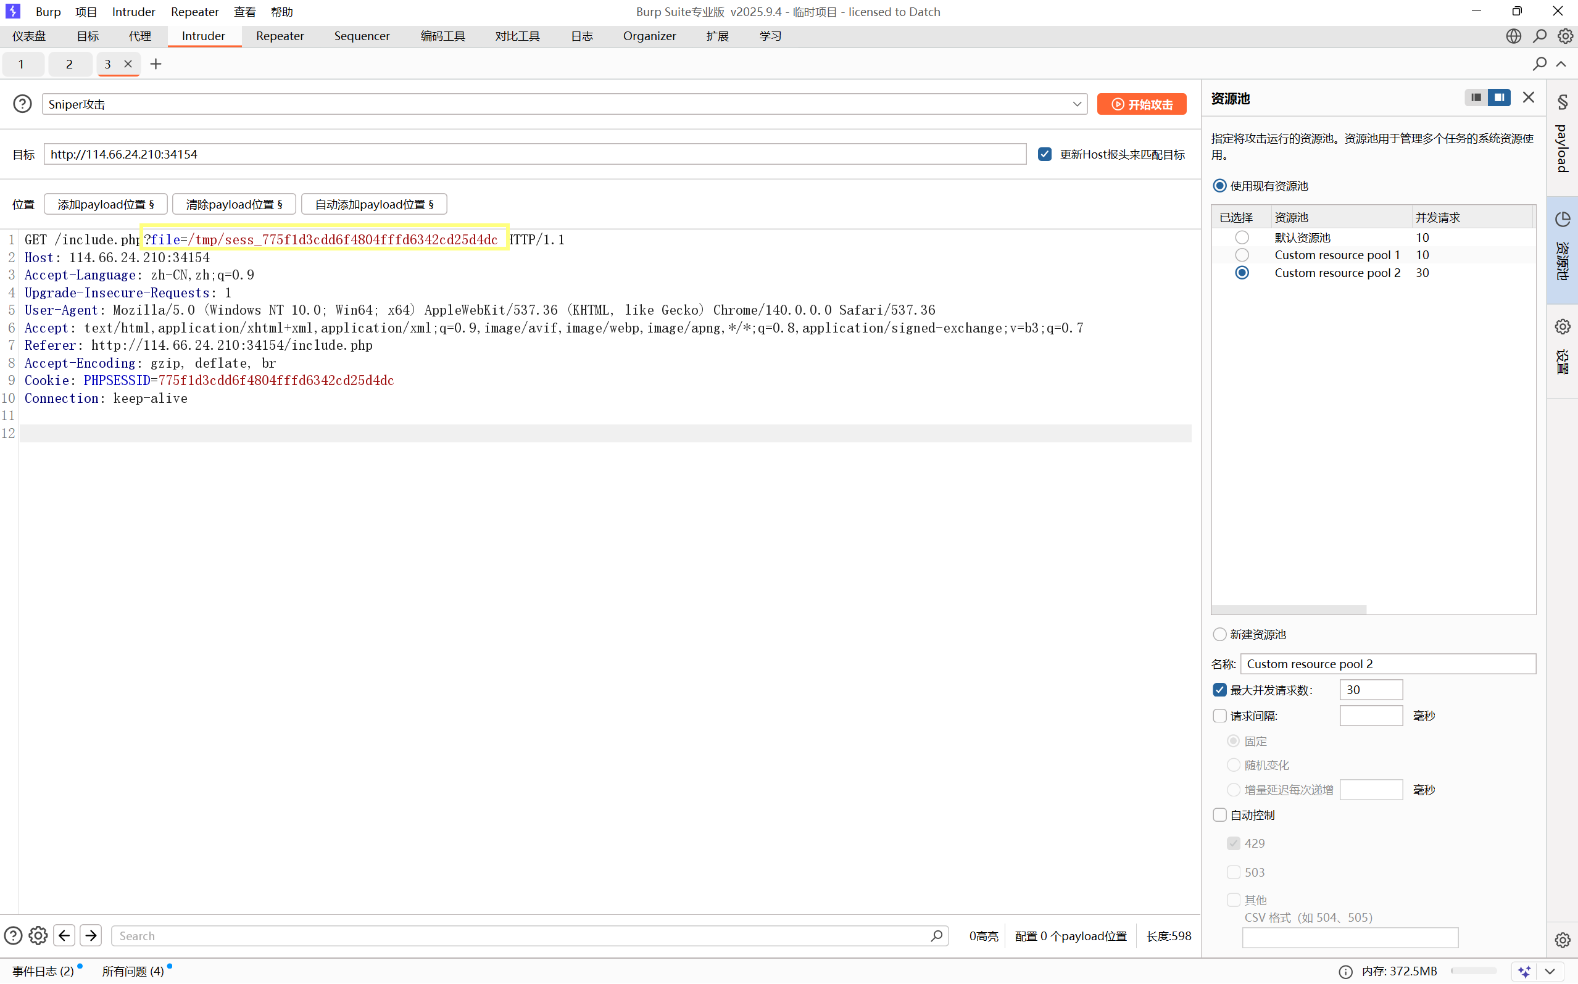Viewport: 1578px width, 984px height.
Task: Click the 最大并发请求数 value field showing 30
Action: tap(1371, 690)
